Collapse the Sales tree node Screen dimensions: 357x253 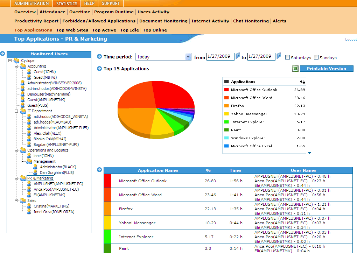pos(16,201)
